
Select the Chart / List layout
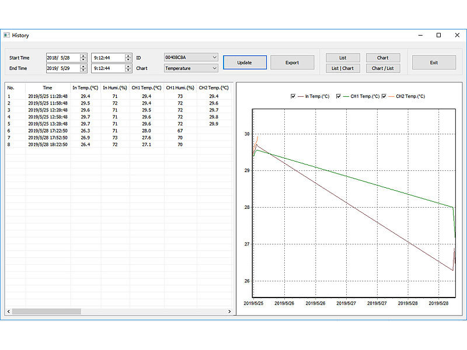pos(383,68)
